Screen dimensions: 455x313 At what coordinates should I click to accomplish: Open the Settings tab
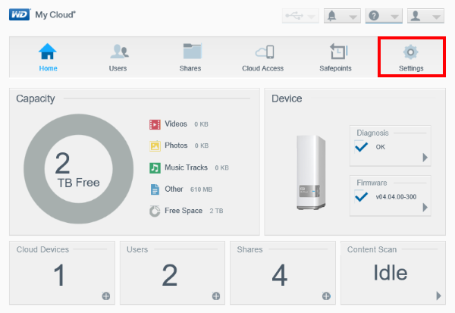411,57
